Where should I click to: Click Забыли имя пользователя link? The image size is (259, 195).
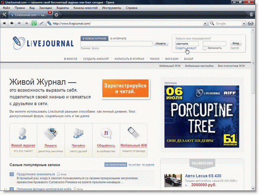(x=193, y=38)
